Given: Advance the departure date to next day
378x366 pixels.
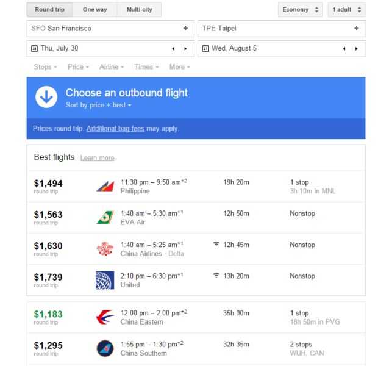Looking at the screenshot, I should point(185,48).
